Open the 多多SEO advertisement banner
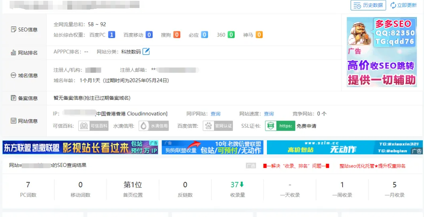 coord(381,52)
